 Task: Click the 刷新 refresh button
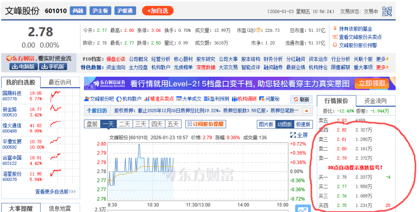[302, 100]
